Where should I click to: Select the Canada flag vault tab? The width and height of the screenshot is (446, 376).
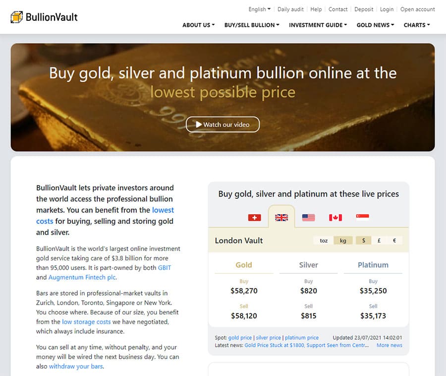pyautogui.click(x=335, y=217)
